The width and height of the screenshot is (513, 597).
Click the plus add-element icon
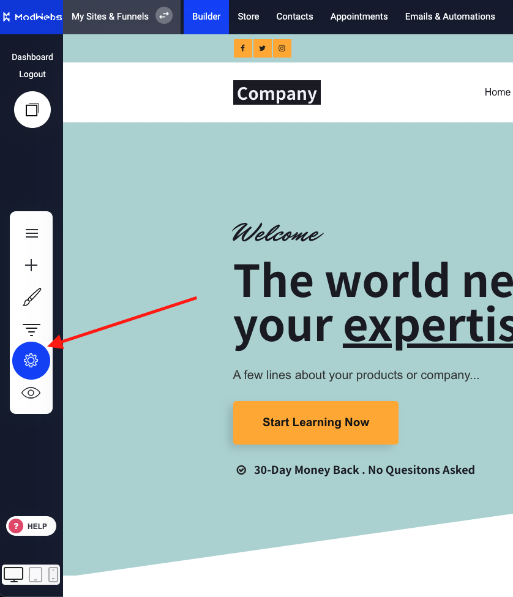[31, 265]
